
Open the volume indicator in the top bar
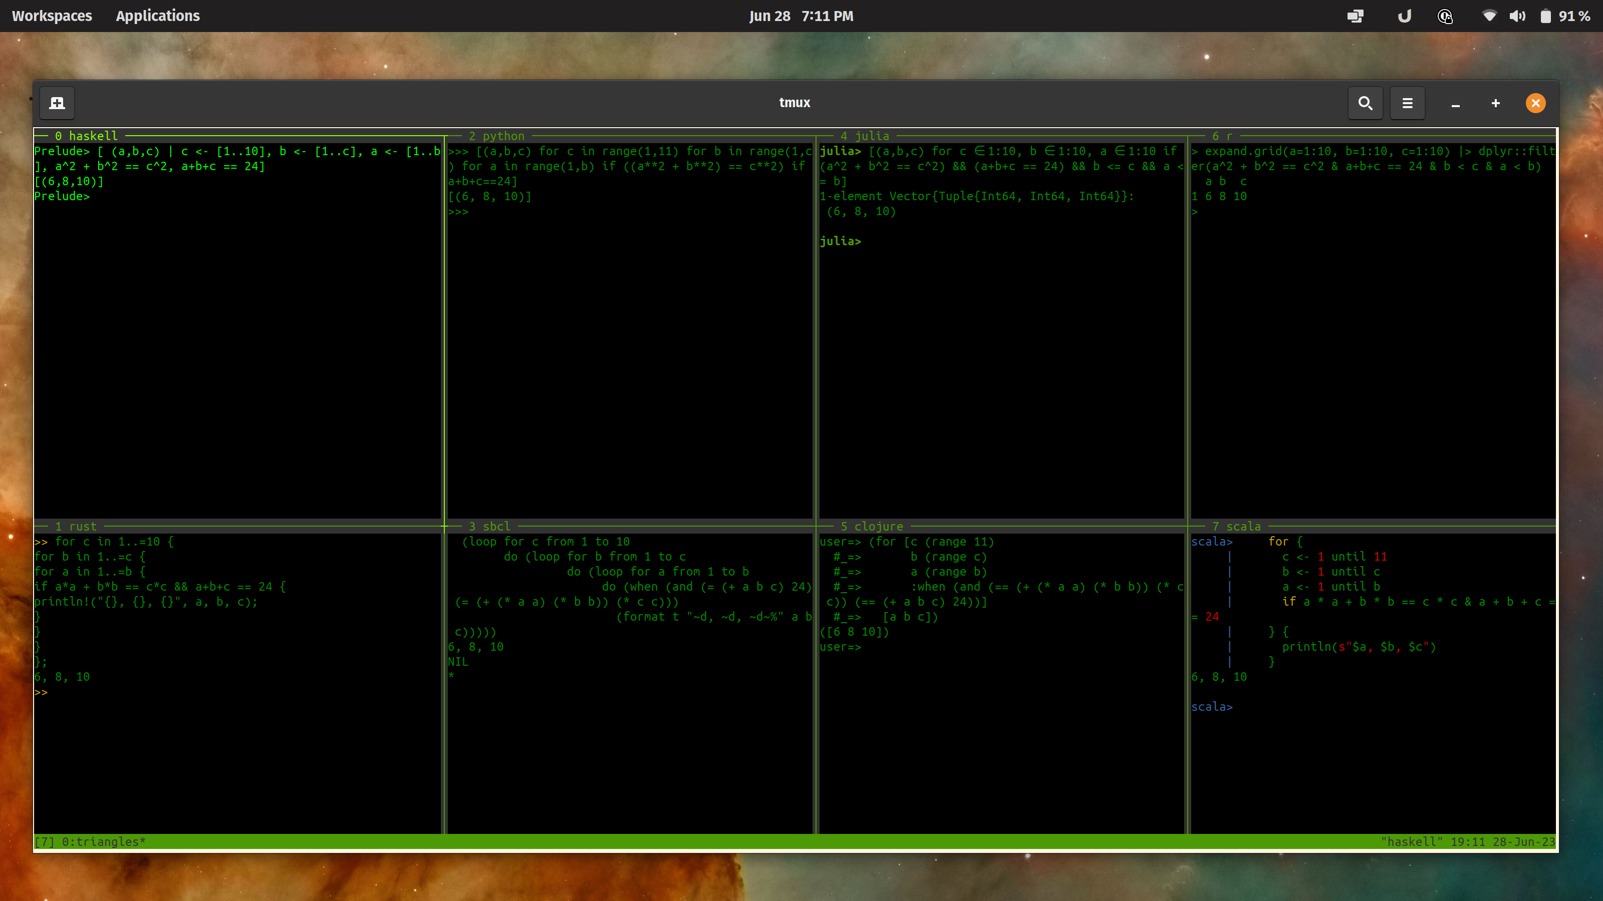pos(1517,16)
